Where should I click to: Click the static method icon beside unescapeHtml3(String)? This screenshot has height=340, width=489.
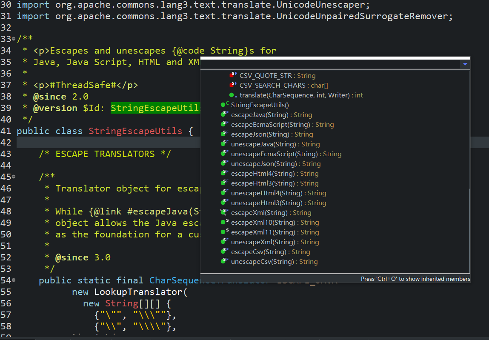pyautogui.click(x=224, y=203)
